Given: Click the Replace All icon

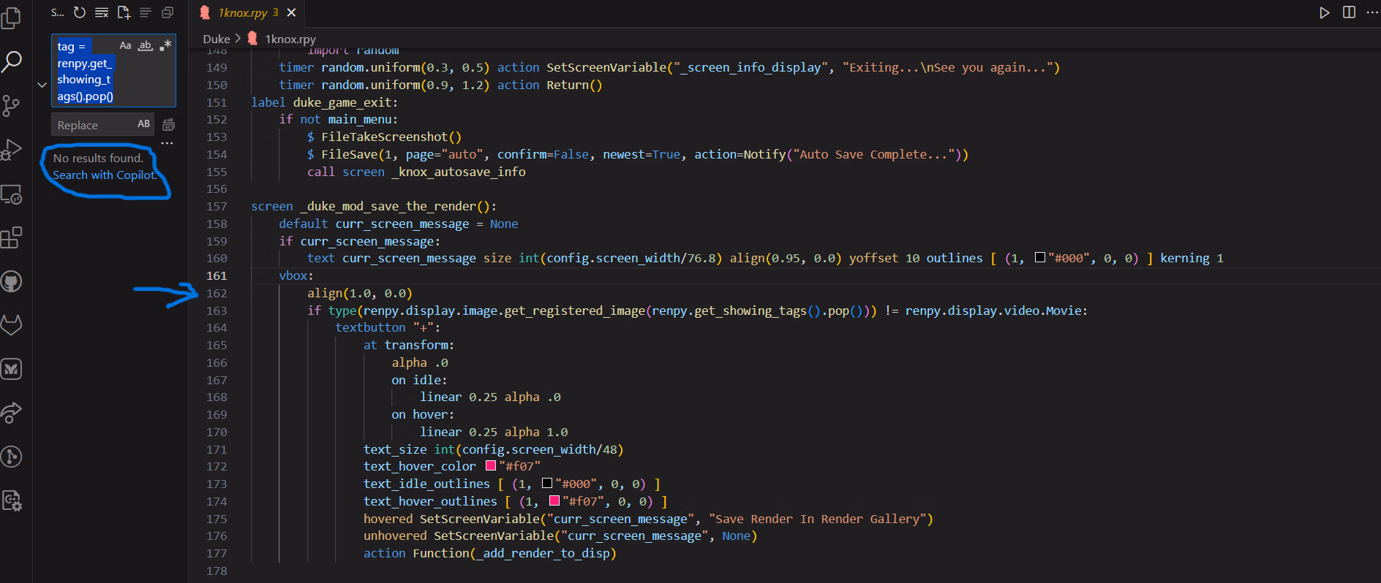Looking at the screenshot, I should (168, 125).
